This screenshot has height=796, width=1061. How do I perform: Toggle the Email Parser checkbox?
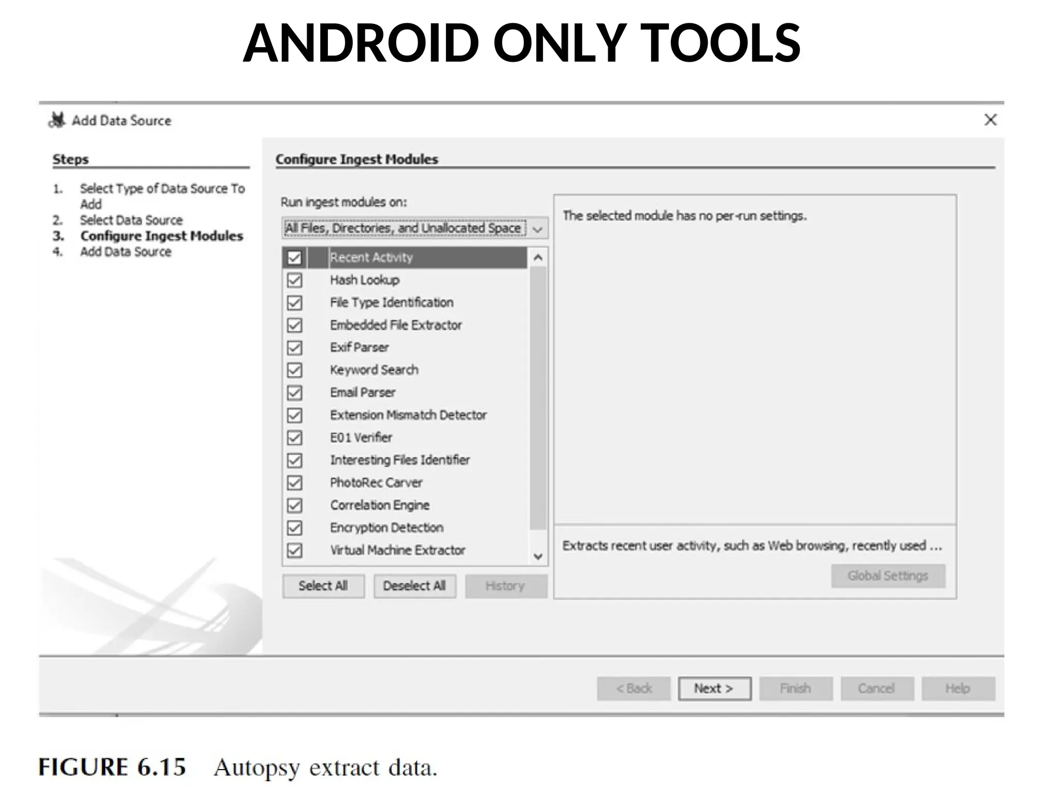pos(294,393)
